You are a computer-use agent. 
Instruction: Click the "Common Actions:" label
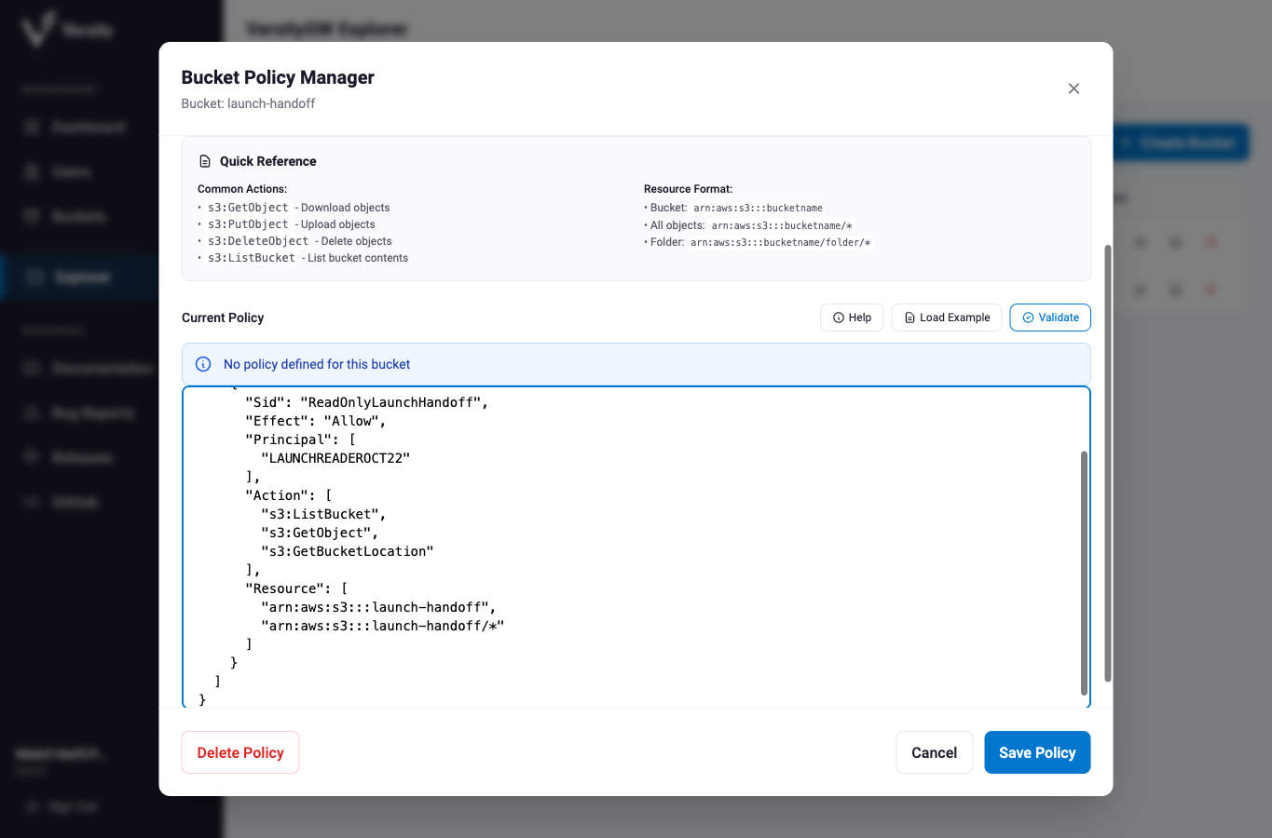[x=242, y=189]
